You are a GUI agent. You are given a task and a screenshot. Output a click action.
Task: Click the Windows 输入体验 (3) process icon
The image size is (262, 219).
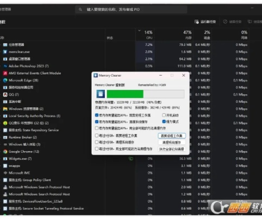pos(5,145)
